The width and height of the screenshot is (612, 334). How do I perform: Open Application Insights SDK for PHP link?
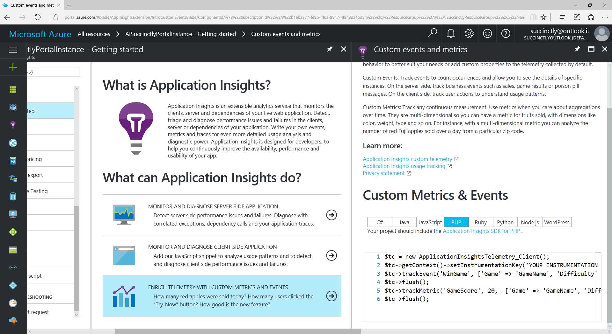coord(481,231)
